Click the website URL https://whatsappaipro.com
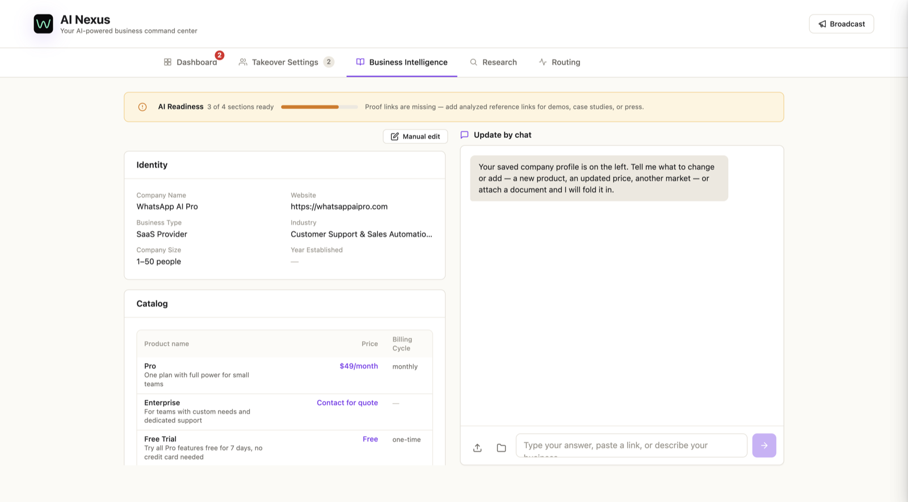Image resolution: width=908 pixels, height=502 pixels. [x=339, y=207]
